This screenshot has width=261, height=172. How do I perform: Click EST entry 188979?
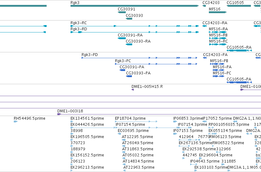pyautogui.click(x=72, y=152)
